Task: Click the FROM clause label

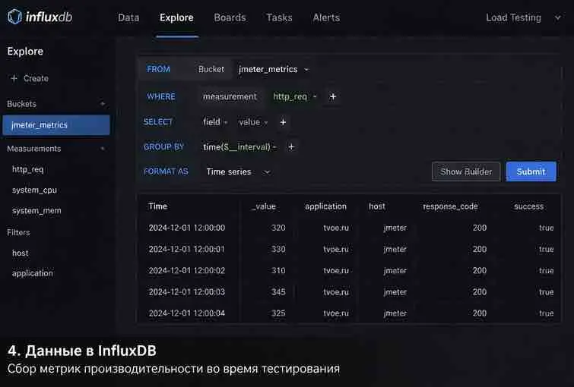Action: pos(158,69)
